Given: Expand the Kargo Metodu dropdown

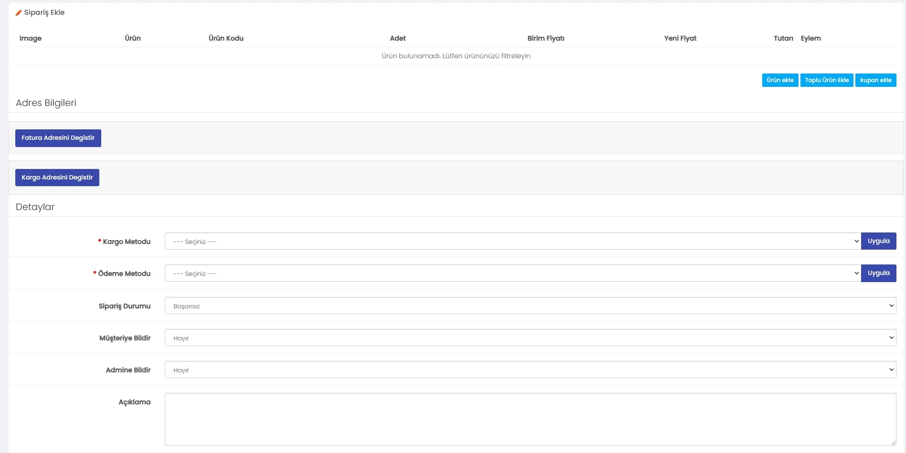Looking at the screenshot, I should click(x=512, y=242).
